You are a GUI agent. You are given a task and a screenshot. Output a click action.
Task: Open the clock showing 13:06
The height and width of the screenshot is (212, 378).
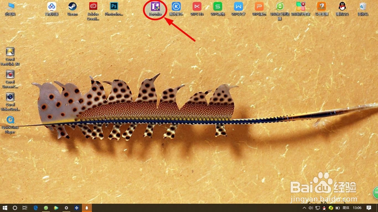[357, 208]
